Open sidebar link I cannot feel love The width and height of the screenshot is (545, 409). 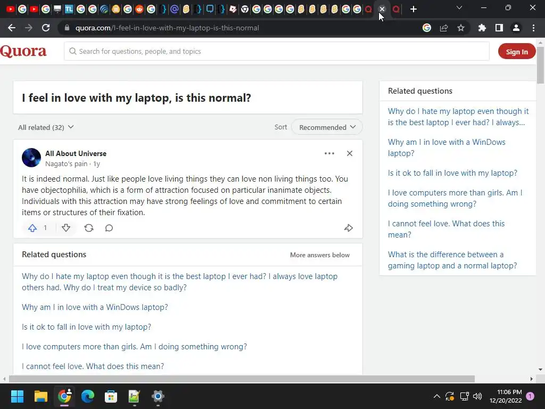[x=447, y=229]
